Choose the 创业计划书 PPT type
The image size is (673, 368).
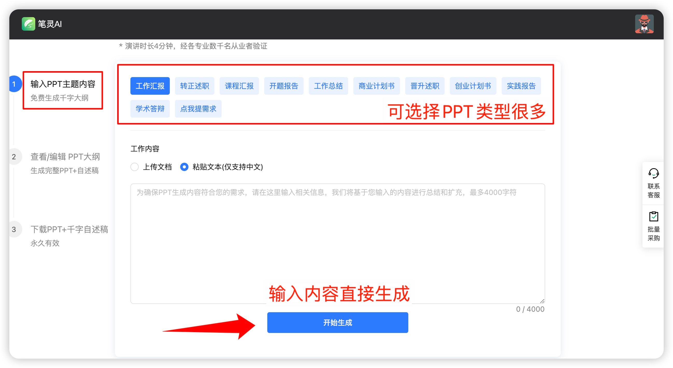tap(473, 86)
